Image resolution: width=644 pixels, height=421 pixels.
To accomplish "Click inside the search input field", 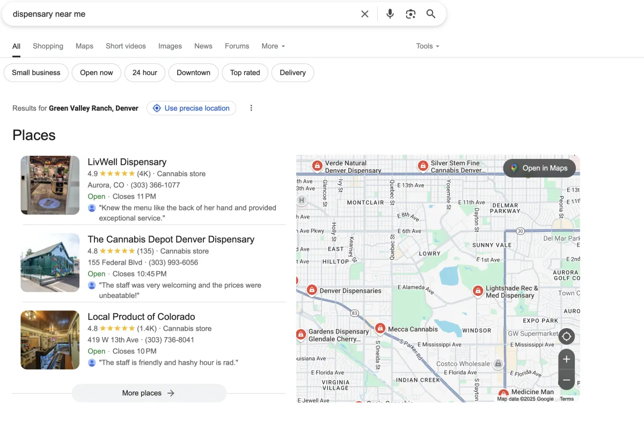I will click(182, 14).
